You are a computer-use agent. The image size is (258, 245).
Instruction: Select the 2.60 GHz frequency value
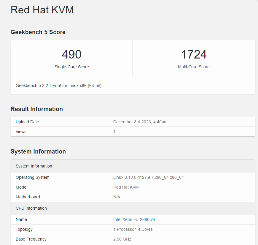click(122, 239)
